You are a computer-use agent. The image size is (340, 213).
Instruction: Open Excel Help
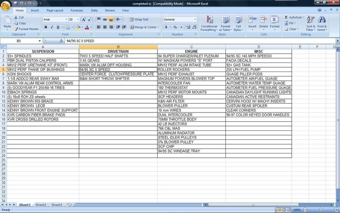click(x=319, y=10)
